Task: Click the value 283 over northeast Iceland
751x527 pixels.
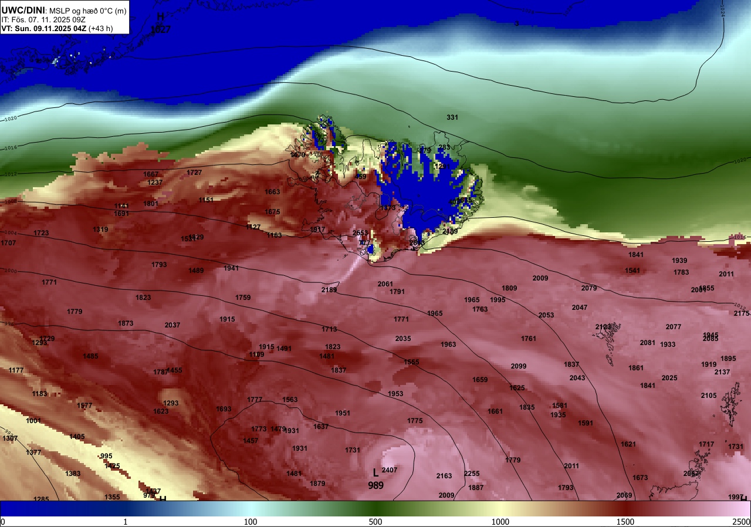Action: [x=444, y=147]
